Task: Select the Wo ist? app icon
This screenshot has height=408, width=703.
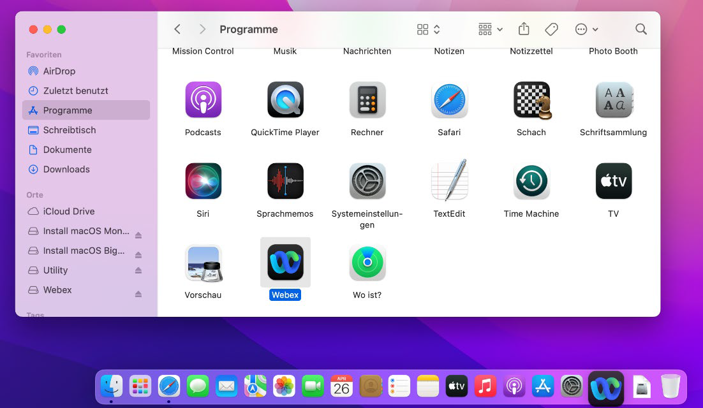Action: pyautogui.click(x=367, y=263)
